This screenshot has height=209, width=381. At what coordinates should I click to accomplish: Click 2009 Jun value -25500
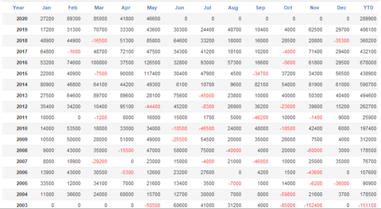(179, 140)
